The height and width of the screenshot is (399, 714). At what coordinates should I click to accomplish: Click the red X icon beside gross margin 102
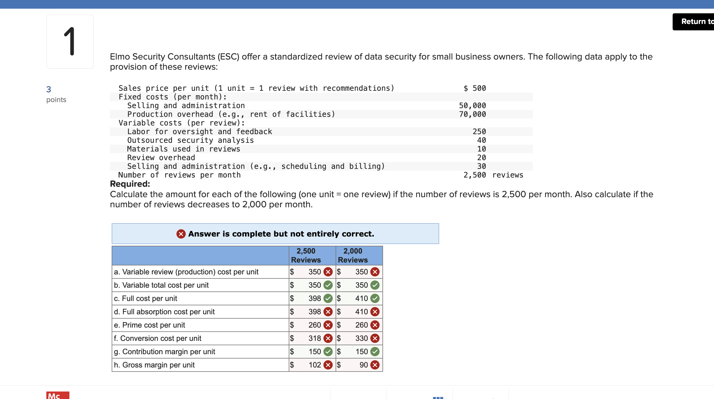click(x=328, y=365)
